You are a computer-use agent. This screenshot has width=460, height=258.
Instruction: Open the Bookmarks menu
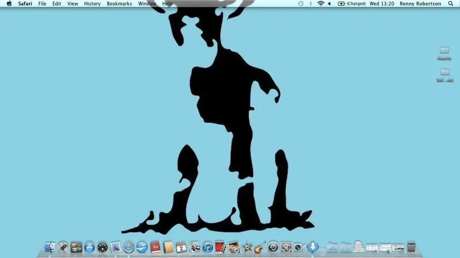(x=119, y=3)
